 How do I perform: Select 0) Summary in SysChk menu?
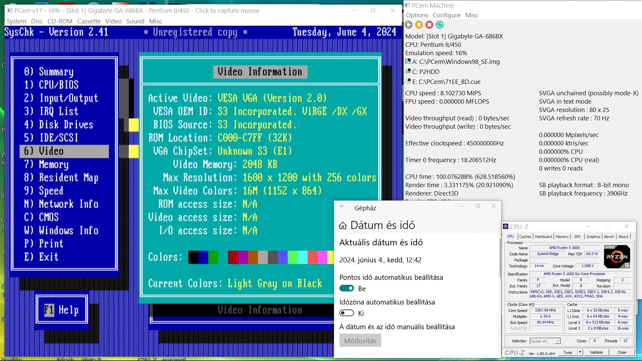point(49,72)
